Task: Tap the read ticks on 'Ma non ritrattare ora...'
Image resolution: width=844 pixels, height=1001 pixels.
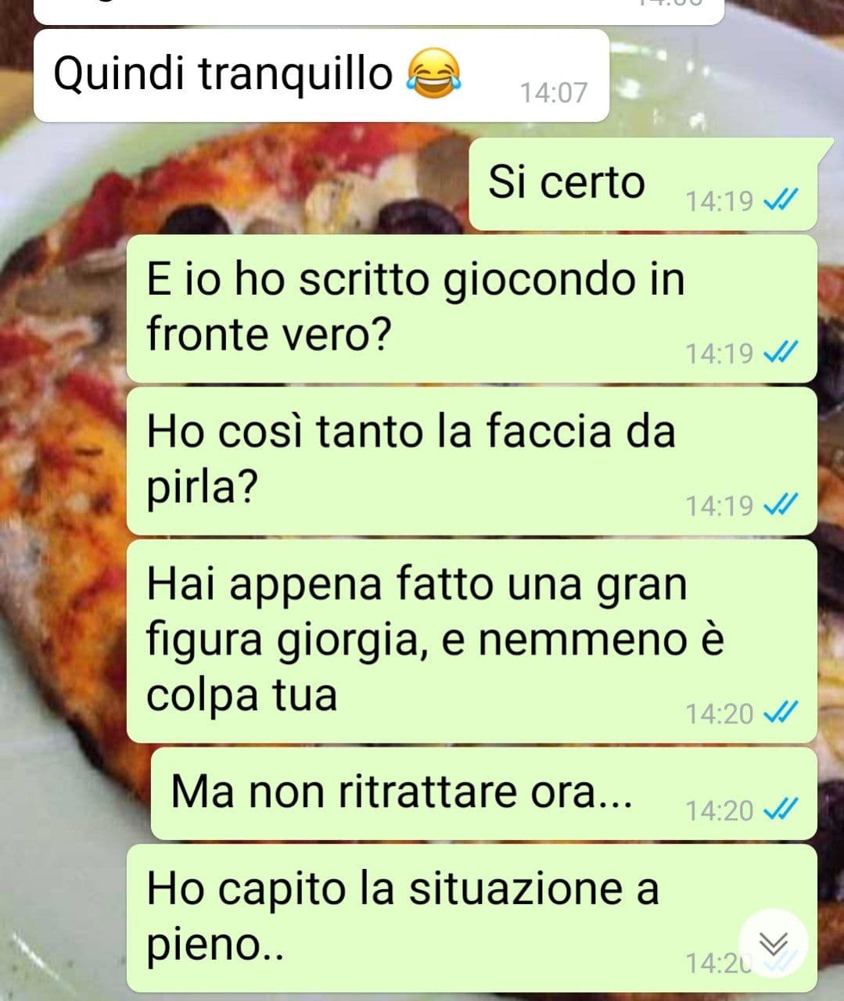Action: coord(780,810)
